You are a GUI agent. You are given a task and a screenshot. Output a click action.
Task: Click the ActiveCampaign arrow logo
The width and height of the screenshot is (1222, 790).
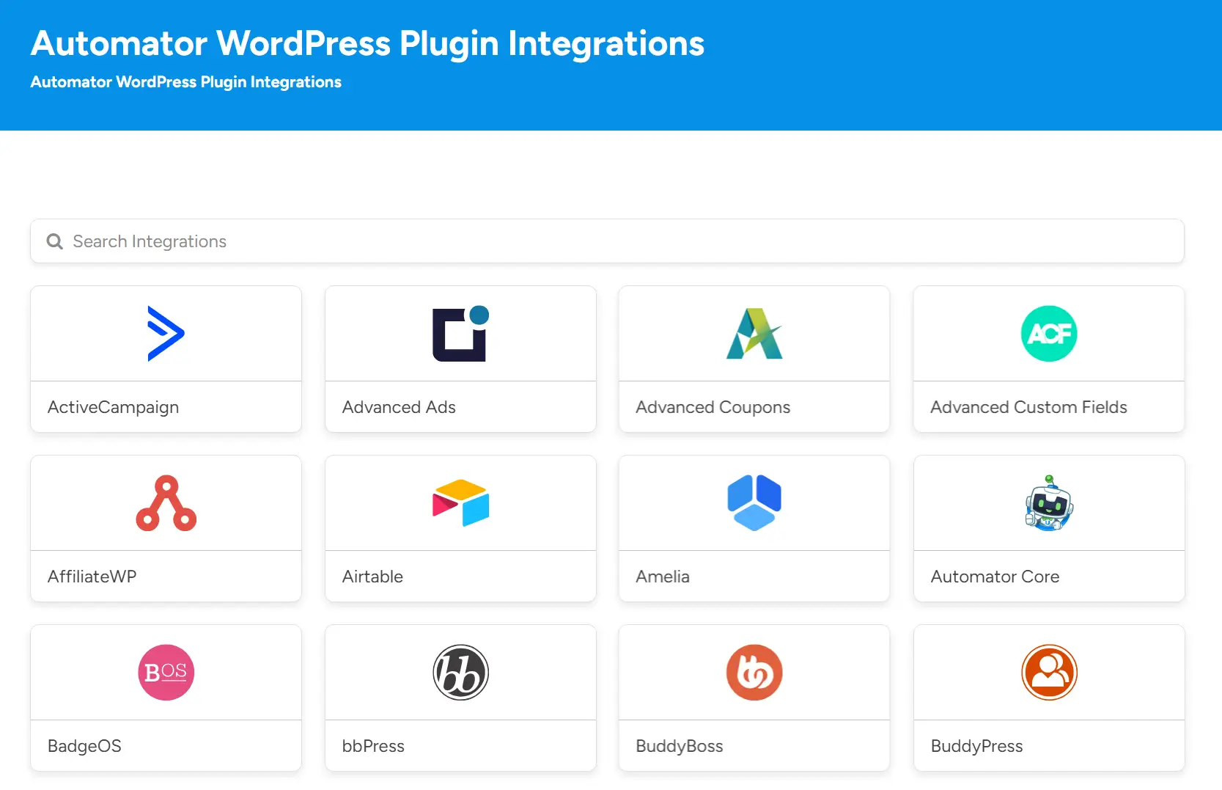tap(166, 334)
